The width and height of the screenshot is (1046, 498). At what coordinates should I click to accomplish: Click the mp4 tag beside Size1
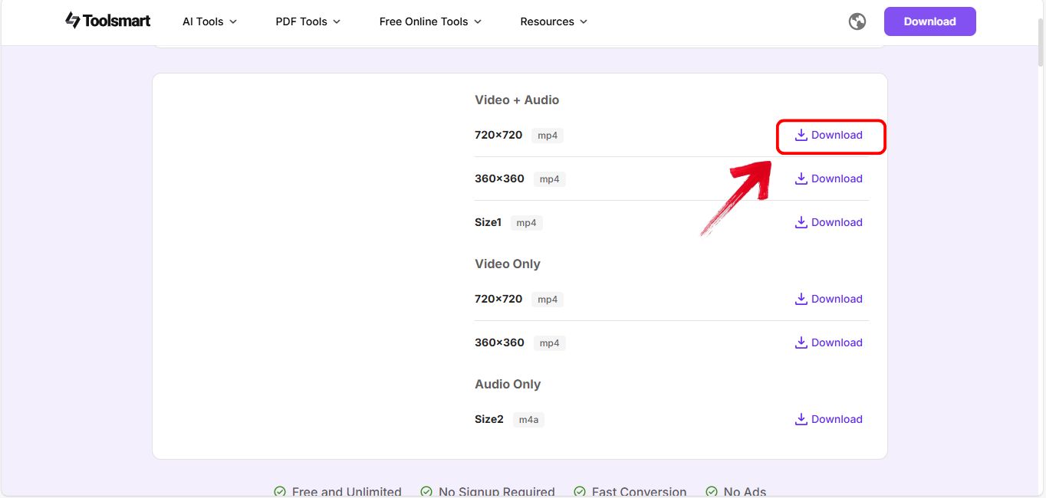pos(527,223)
